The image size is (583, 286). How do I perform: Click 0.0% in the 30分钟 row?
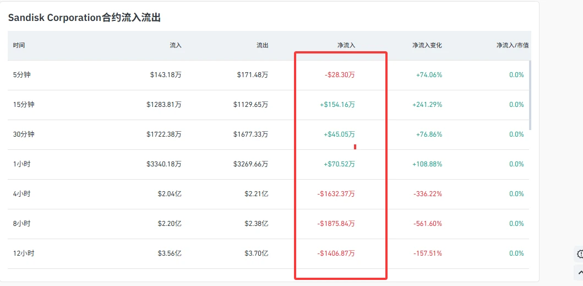(x=516, y=134)
